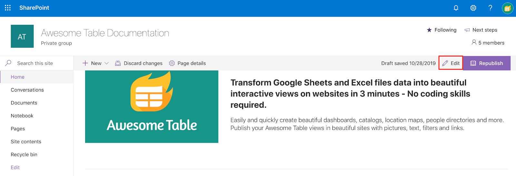The width and height of the screenshot is (516, 176).
Task: Click the Republish button
Action: [x=487, y=63]
